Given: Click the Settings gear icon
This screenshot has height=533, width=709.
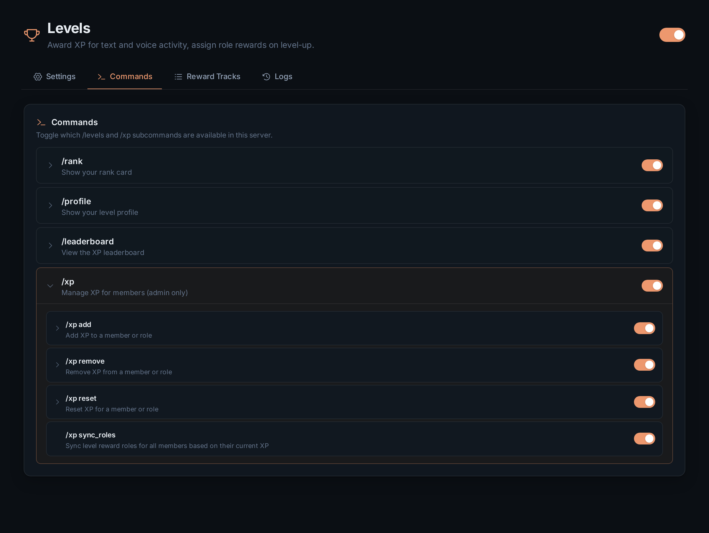Looking at the screenshot, I should 38,77.
